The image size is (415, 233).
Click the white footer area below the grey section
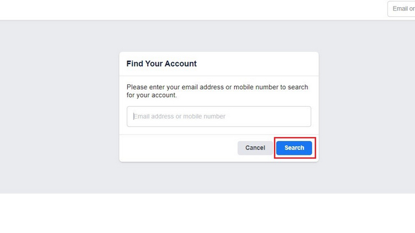pos(207,213)
